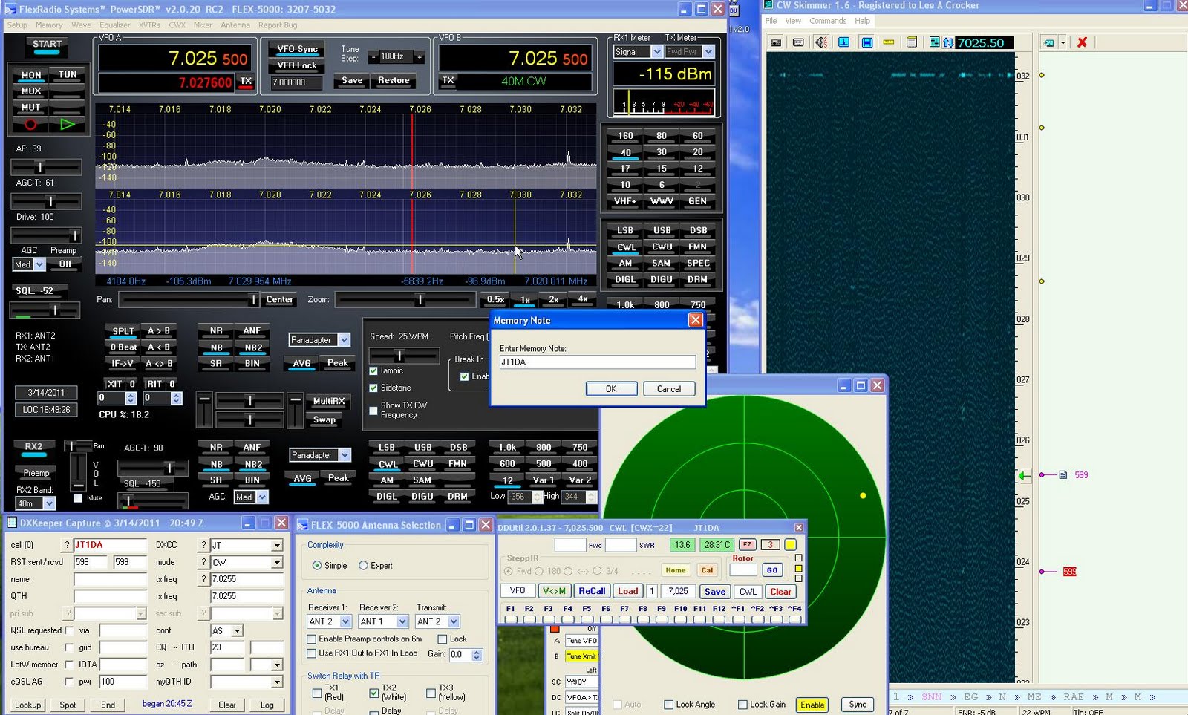Click the AF volume slider
Viewport: 1188px width, 715px height.
click(41, 167)
